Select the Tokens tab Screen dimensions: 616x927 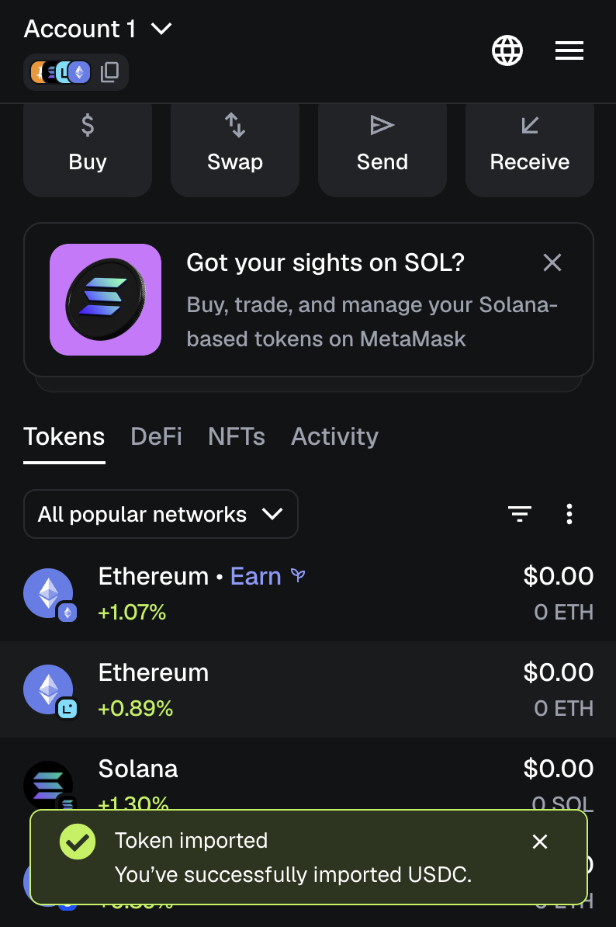point(64,436)
